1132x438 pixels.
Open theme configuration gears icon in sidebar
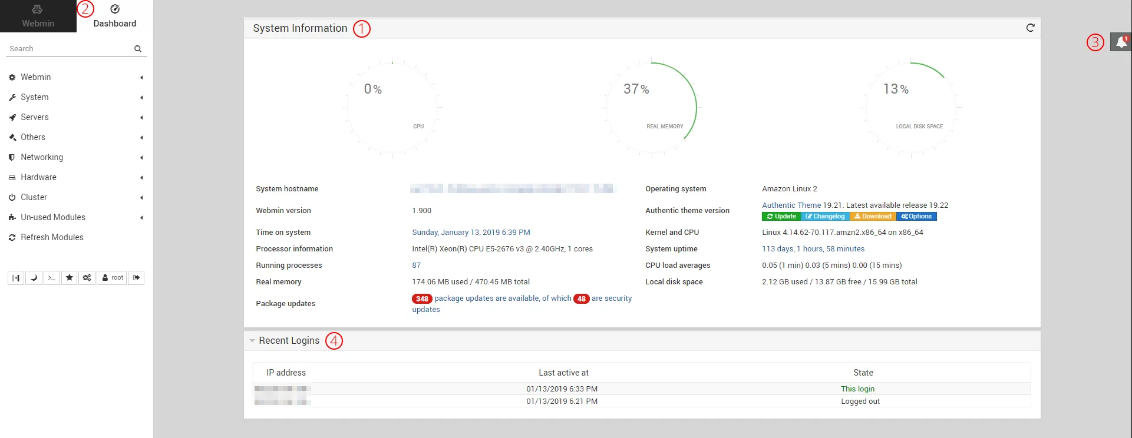[87, 278]
